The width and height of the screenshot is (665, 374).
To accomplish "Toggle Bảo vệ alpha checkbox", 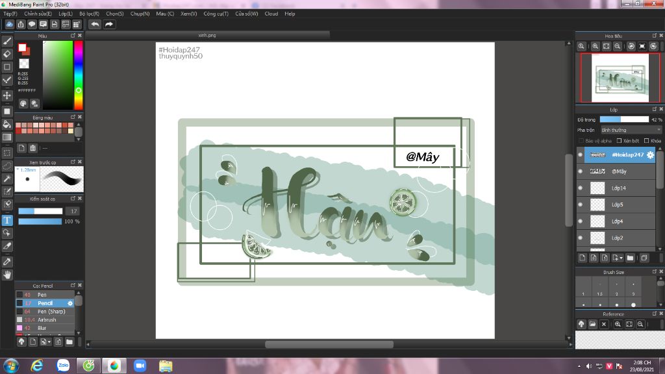I will point(581,141).
